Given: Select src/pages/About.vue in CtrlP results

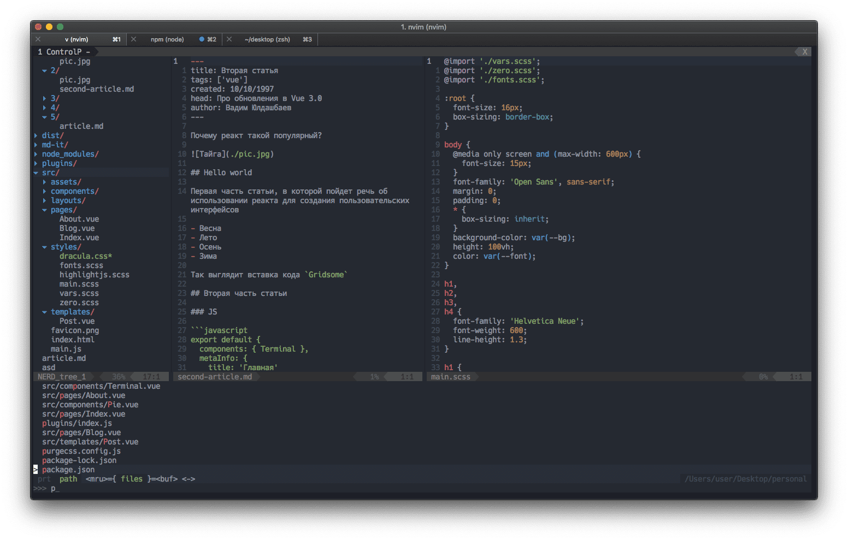Looking at the screenshot, I should point(84,395).
